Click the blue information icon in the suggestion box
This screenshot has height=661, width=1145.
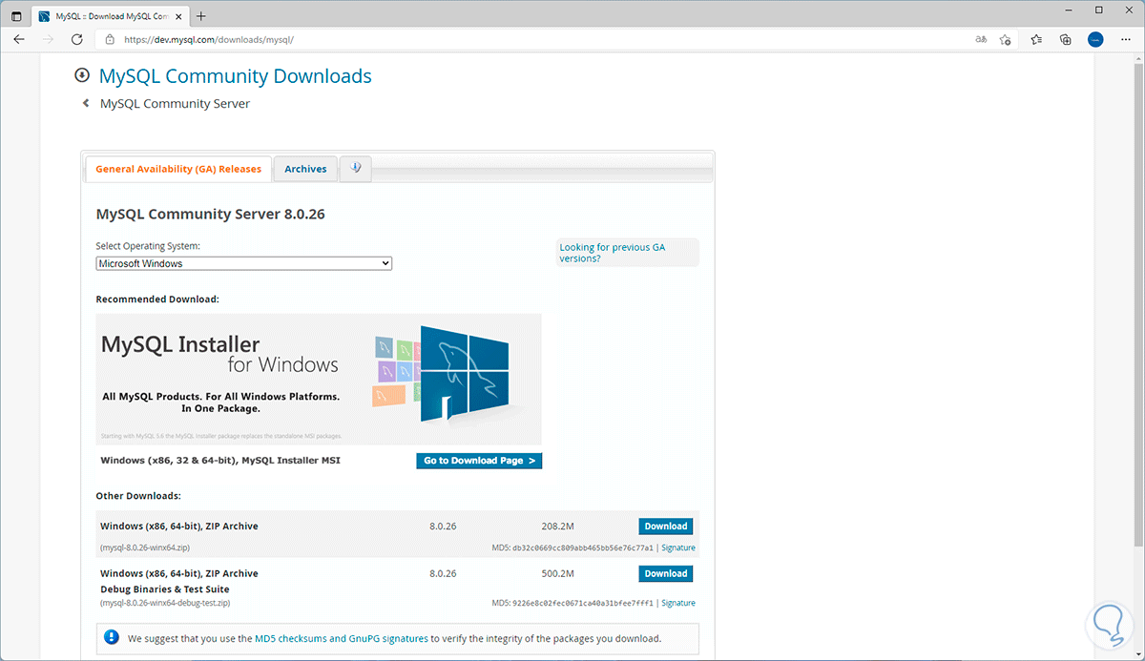point(113,638)
